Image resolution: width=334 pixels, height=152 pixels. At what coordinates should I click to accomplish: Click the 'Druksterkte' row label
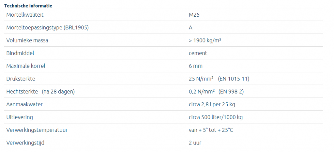tap(21, 79)
